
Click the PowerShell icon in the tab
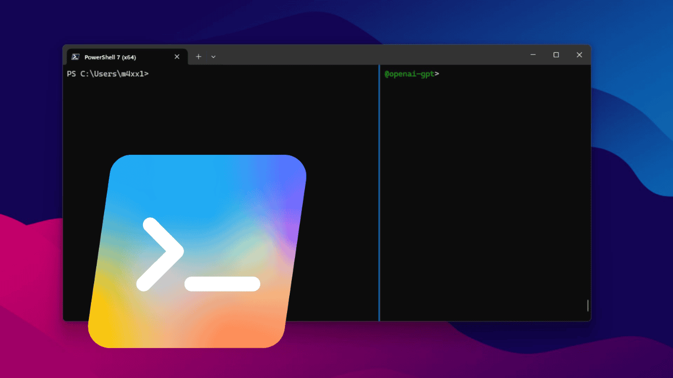(x=76, y=57)
